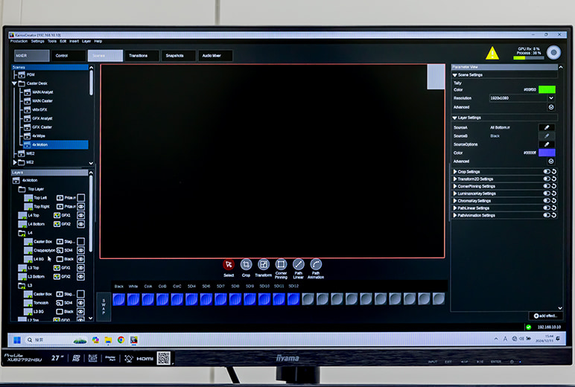Select the Corner Pinning tool
This screenshot has height=387, width=575.
click(x=281, y=264)
